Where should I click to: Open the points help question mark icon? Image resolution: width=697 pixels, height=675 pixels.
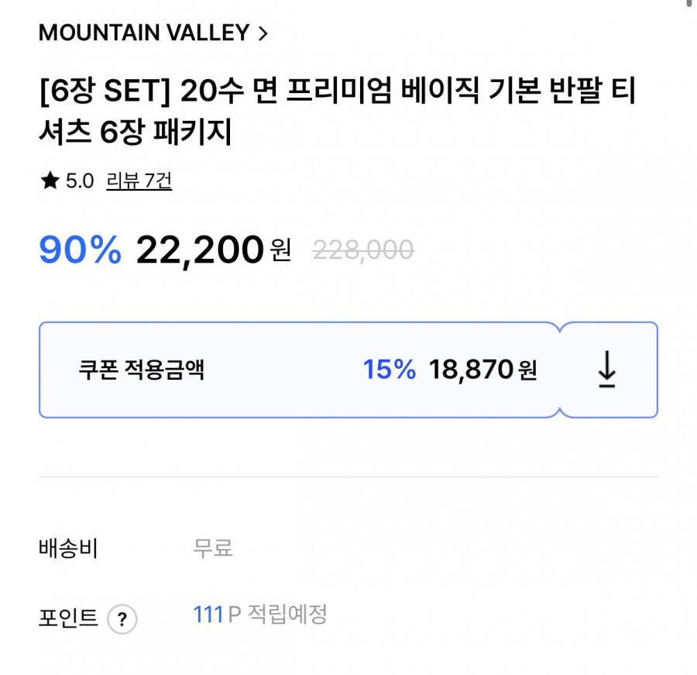click(x=122, y=619)
